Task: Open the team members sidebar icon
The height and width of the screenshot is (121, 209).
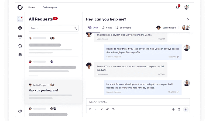Action: 20,37
